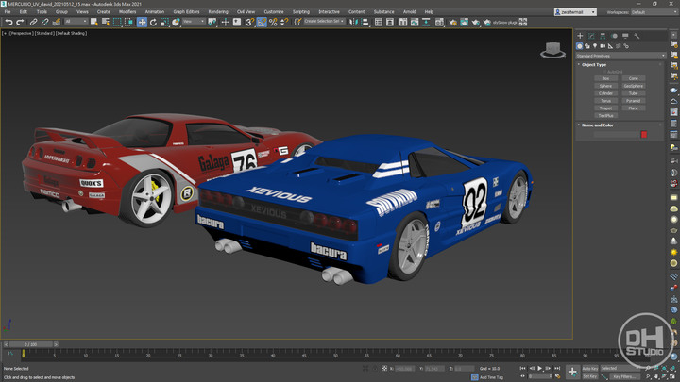Click the Use Pivot Point Center icon
Screen dimensions: 680x382
[212, 22]
